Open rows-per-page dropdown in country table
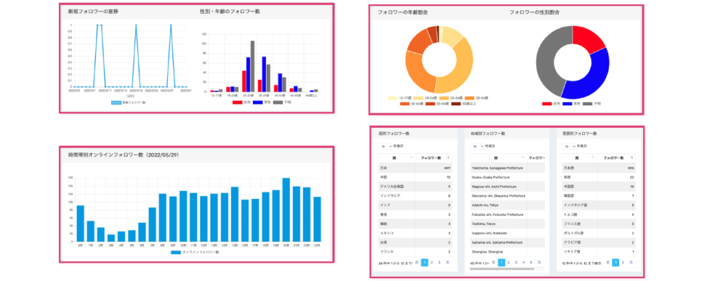Viewport: 702px width, 281px height. tap(387, 146)
